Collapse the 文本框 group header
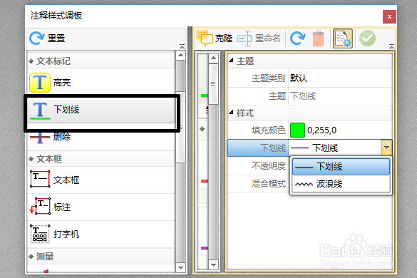Screen dimensions: 417x278 click(x=31, y=159)
